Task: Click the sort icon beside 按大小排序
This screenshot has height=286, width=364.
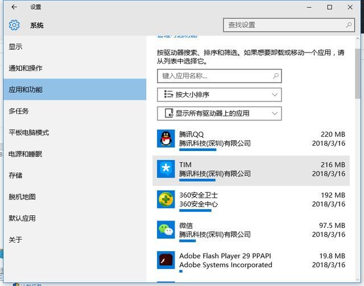Action: pos(168,95)
